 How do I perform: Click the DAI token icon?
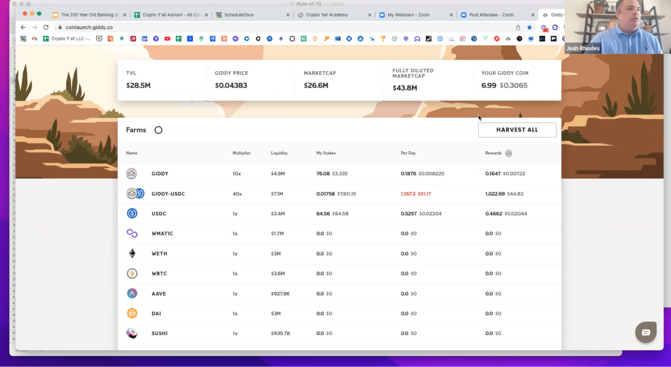click(x=132, y=313)
